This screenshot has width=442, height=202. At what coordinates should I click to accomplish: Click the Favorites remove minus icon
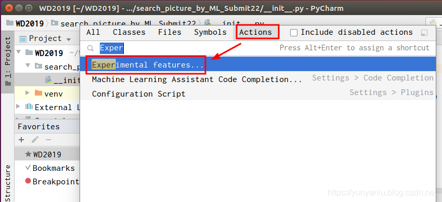click(x=48, y=140)
